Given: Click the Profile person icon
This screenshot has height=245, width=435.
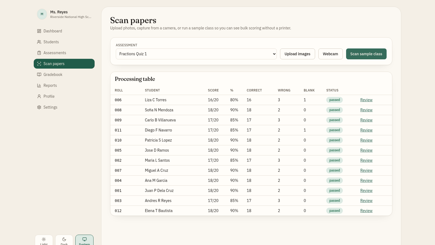Looking at the screenshot, I should click(39, 96).
